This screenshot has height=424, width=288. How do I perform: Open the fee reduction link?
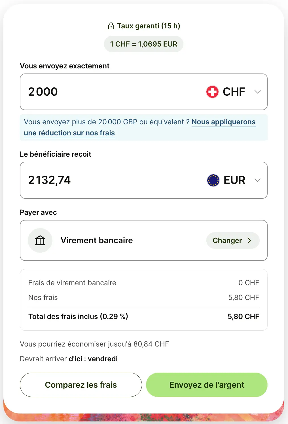click(x=223, y=122)
